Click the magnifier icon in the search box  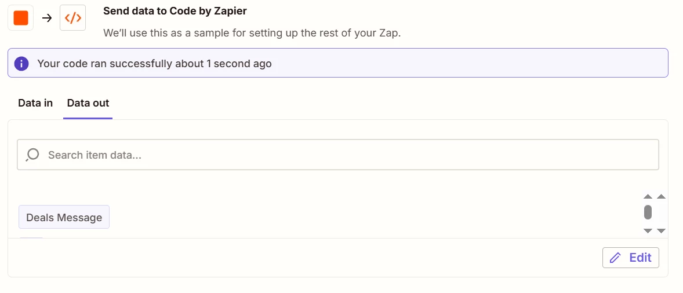(32, 155)
